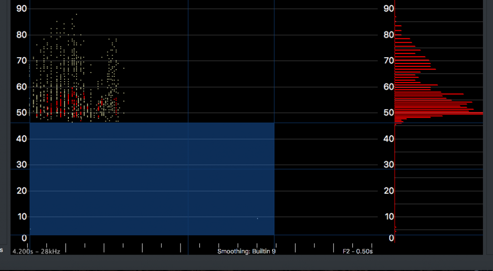Click the 50 label on right histogram axis
Viewport: 493px width, 271px height.
[389, 112]
